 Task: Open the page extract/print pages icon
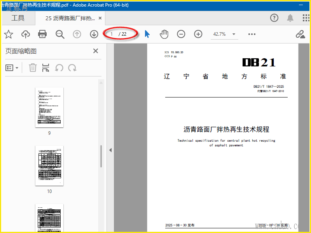(45, 68)
